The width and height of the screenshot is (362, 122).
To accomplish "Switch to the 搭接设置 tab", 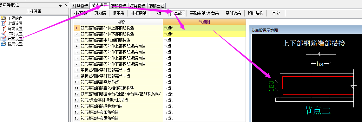I will [x=138, y=6].
